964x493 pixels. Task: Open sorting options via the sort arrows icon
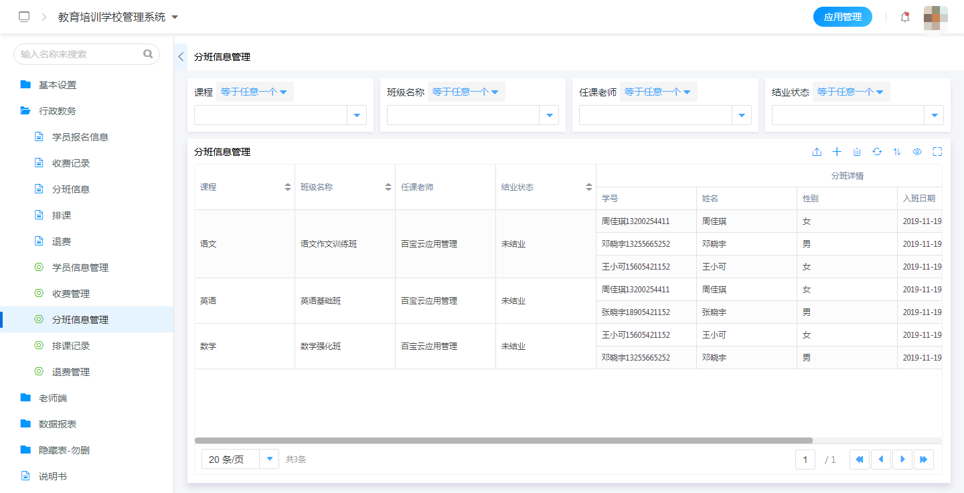[x=897, y=152]
